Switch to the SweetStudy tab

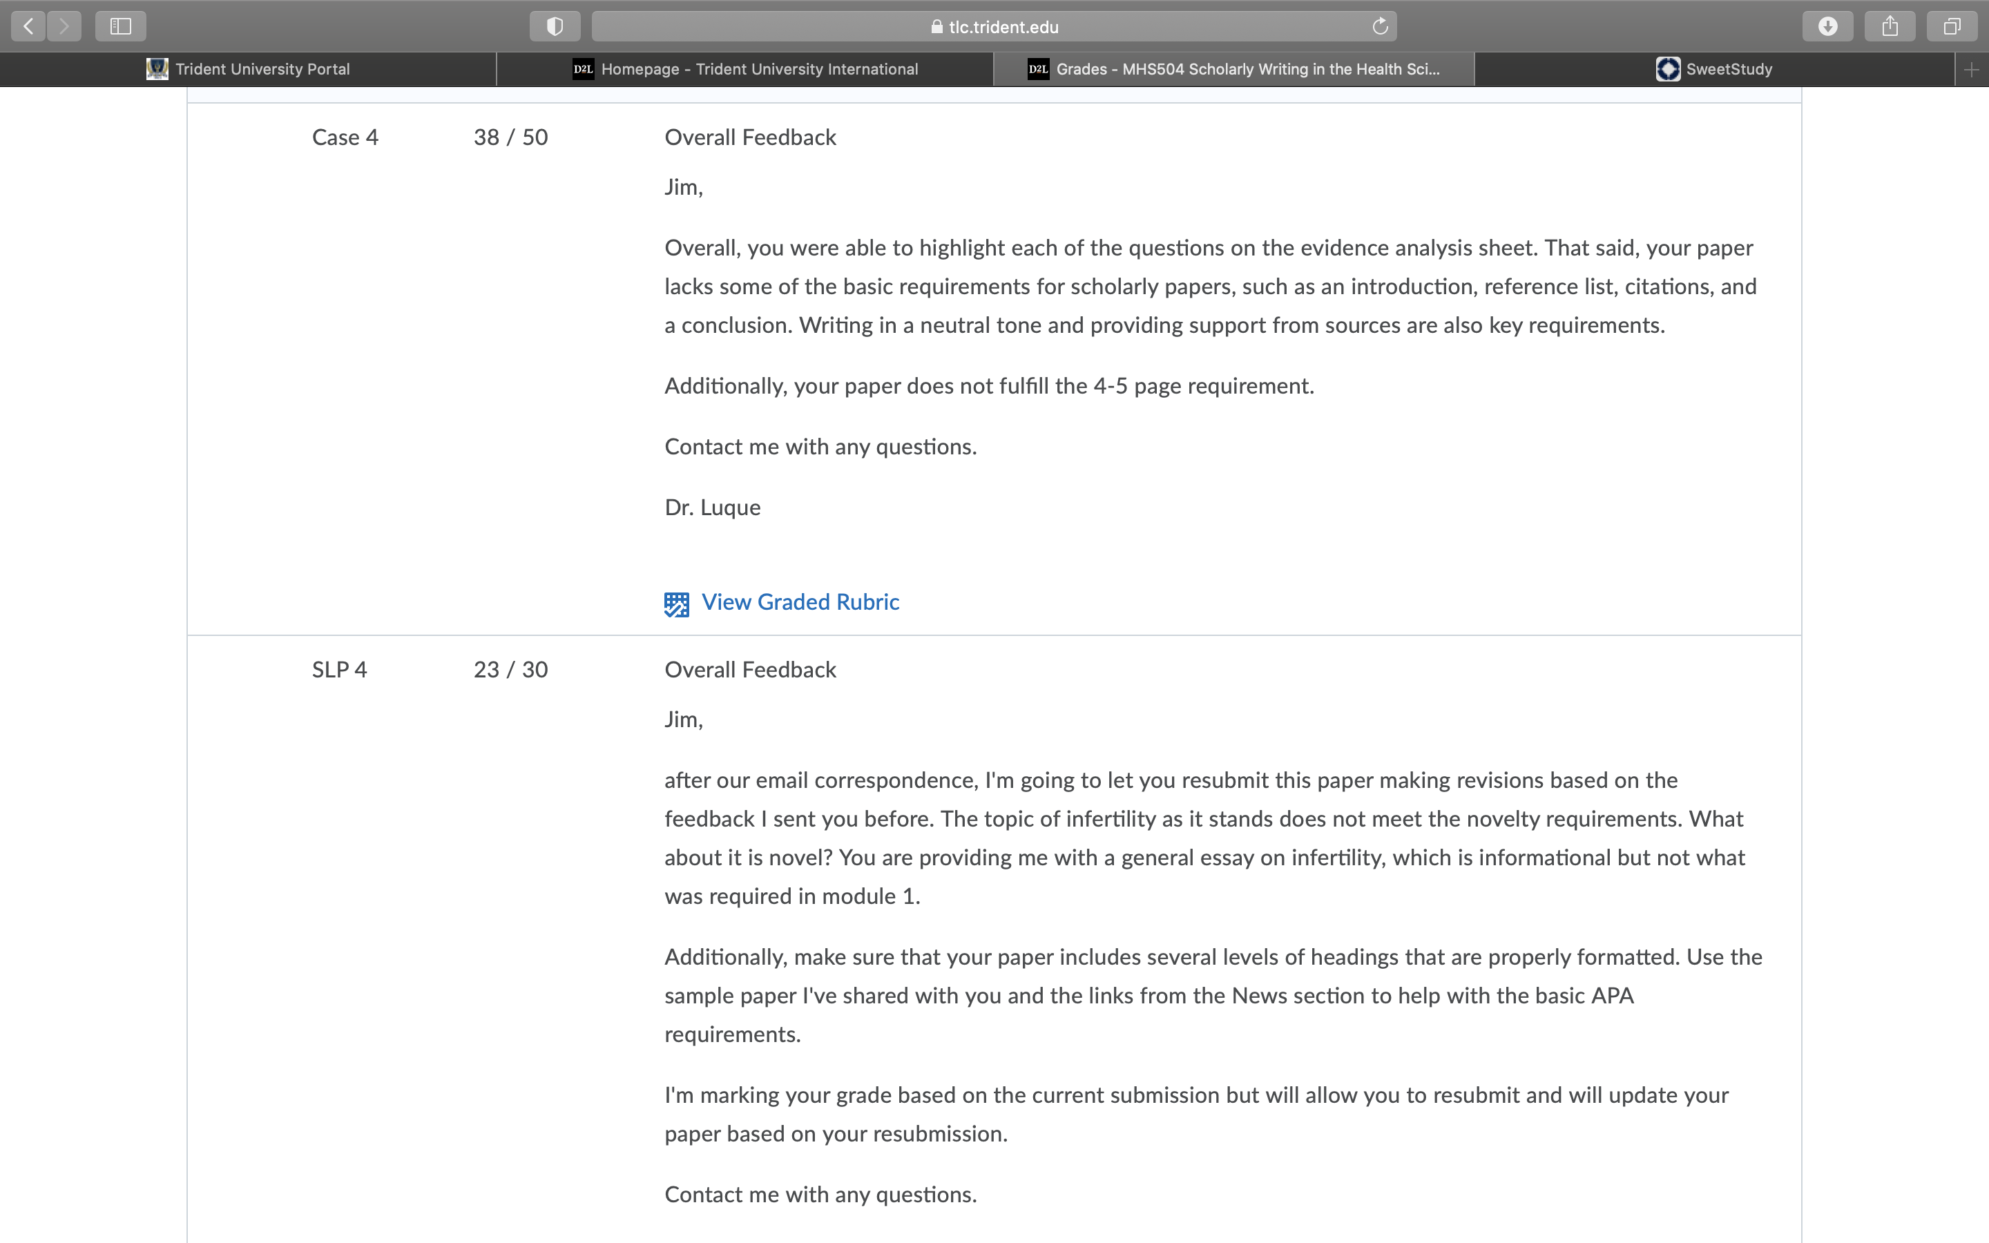tap(1715, 70)
